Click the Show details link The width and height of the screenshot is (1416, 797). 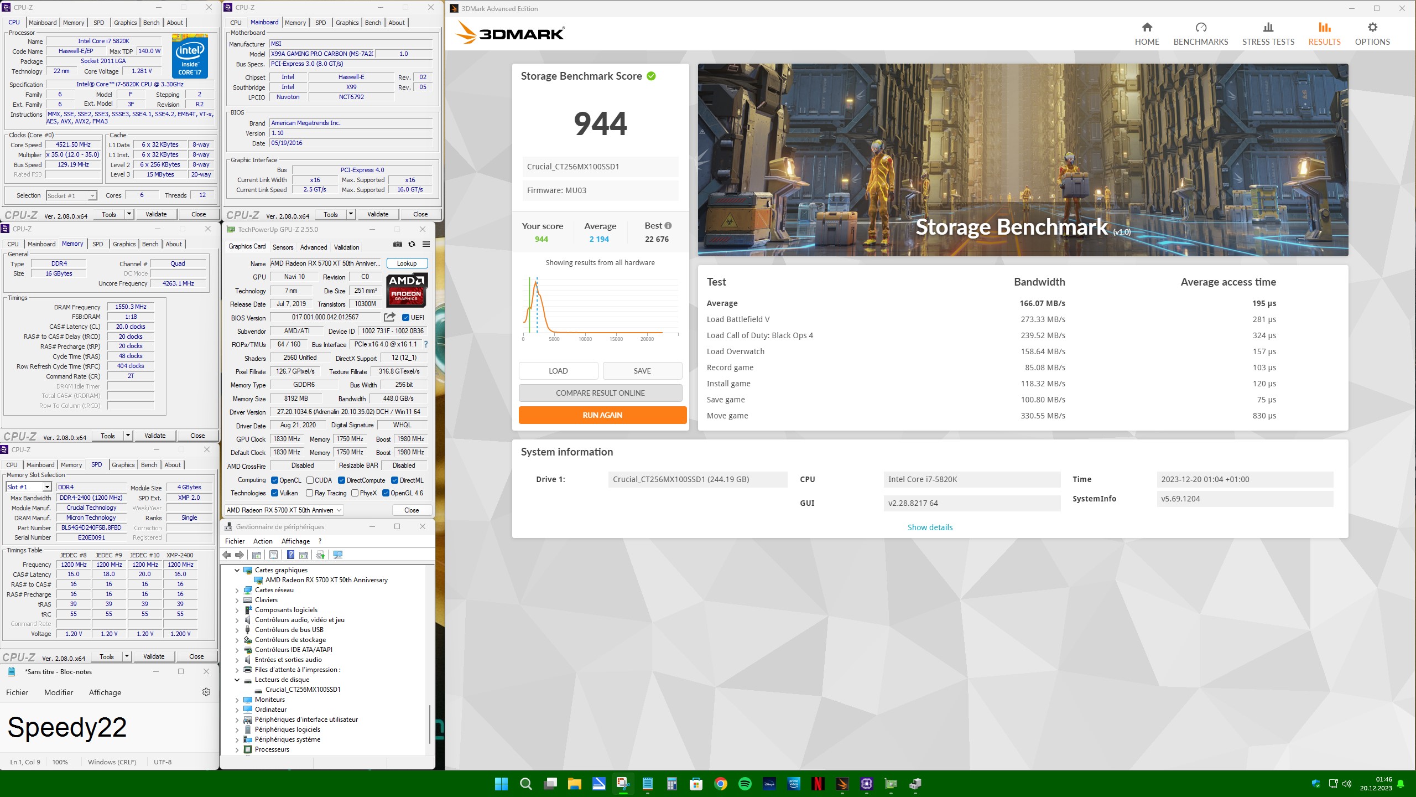930,527
